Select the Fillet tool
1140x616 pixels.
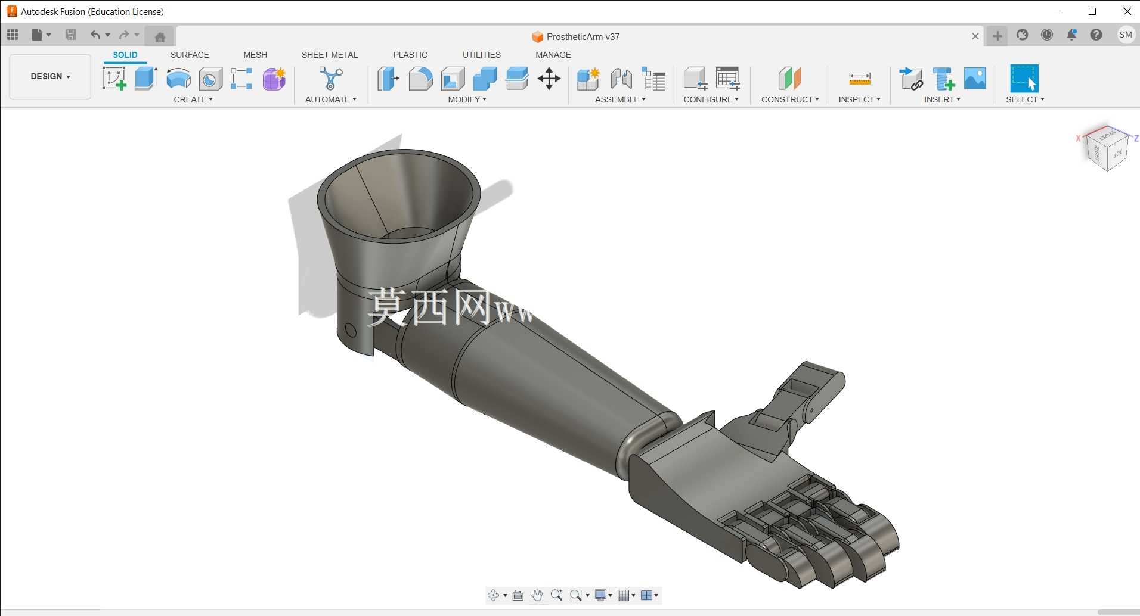tap(420, 79)
